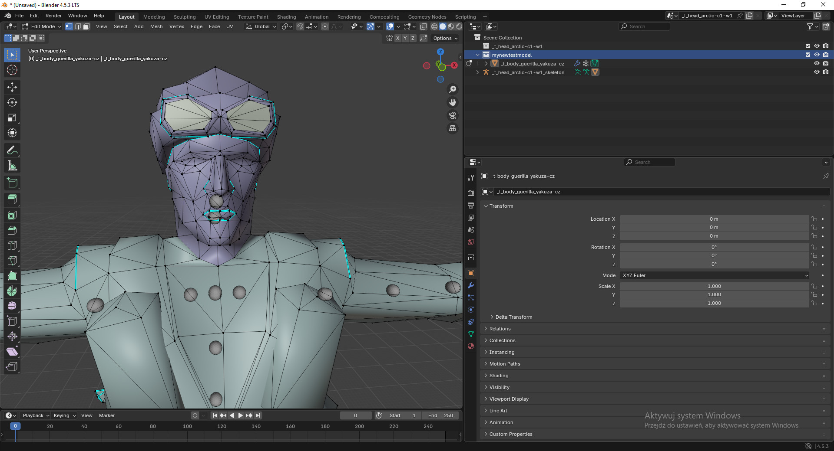Viewport: 834px width, 451px height.
Task: Select the Move tool
Action: [x=12, y=87]
